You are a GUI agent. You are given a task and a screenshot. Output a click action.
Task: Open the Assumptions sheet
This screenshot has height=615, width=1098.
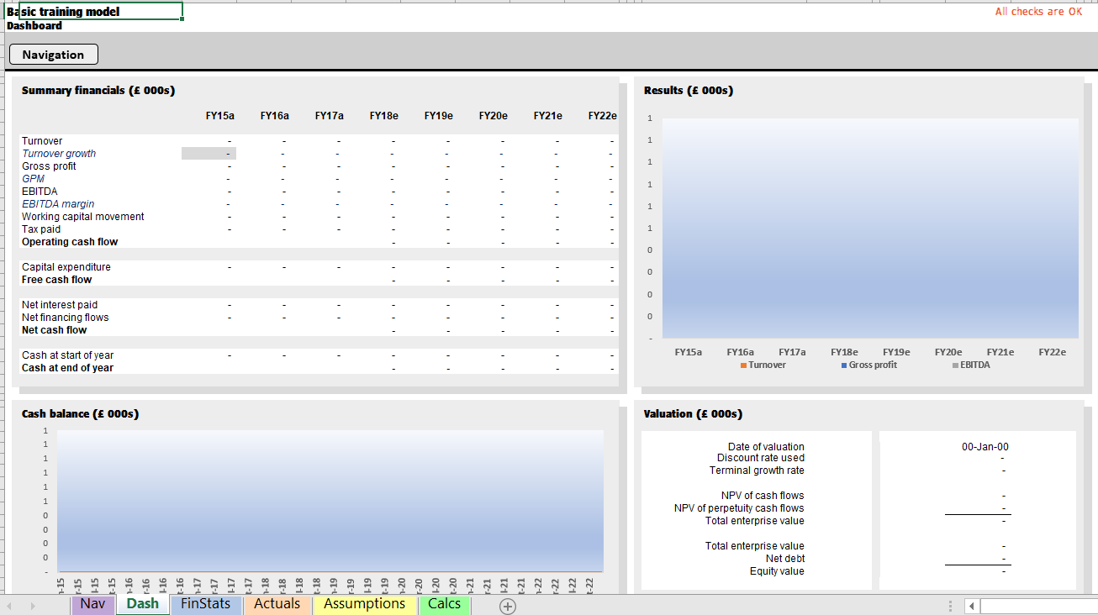pos(364,604)
